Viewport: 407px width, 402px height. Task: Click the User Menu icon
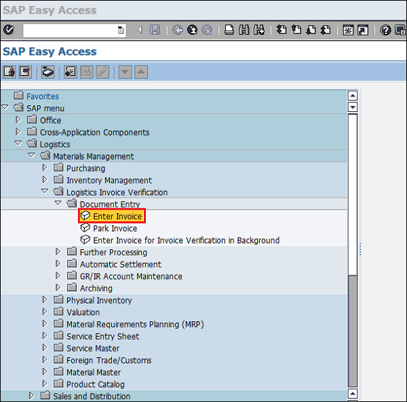9,72
